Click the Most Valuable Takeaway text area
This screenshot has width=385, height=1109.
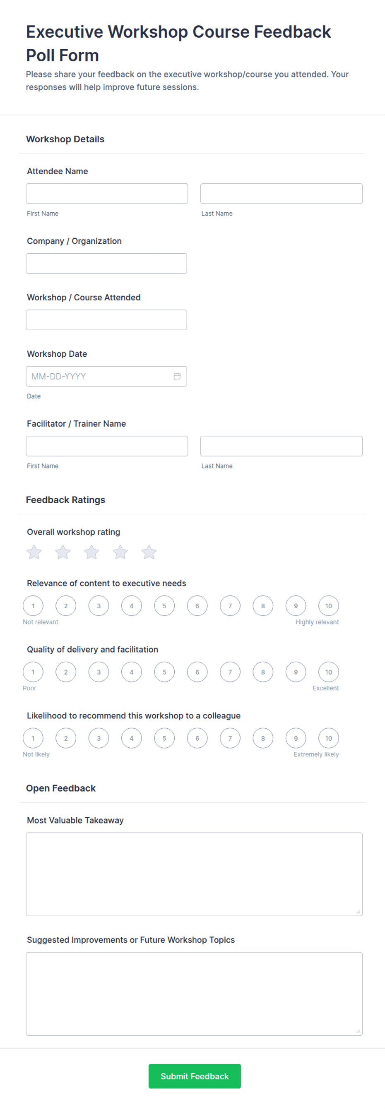[x=194, y=874]
